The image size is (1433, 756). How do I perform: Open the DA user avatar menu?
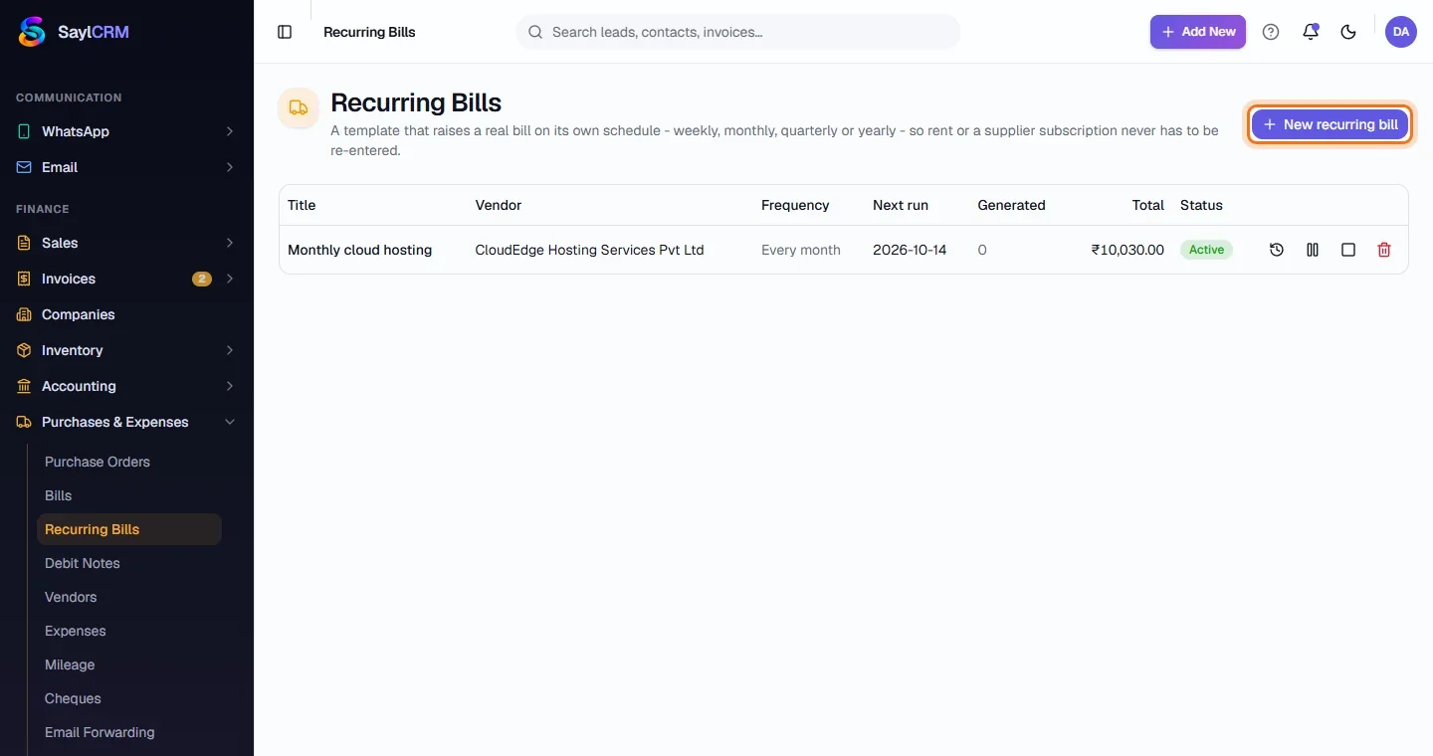point(1401,32)
